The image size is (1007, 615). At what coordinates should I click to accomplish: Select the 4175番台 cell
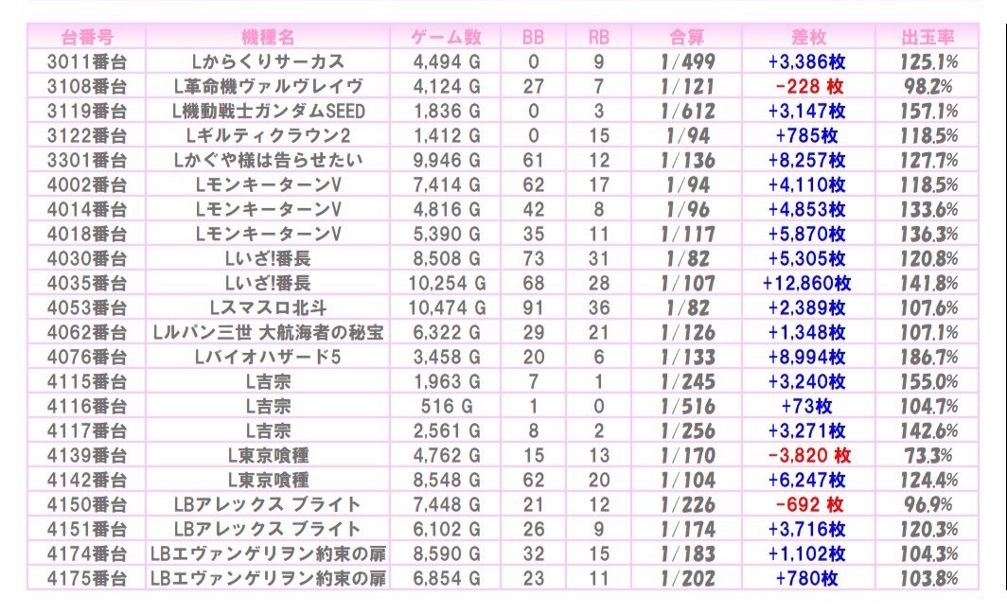[x=87, y=578]
